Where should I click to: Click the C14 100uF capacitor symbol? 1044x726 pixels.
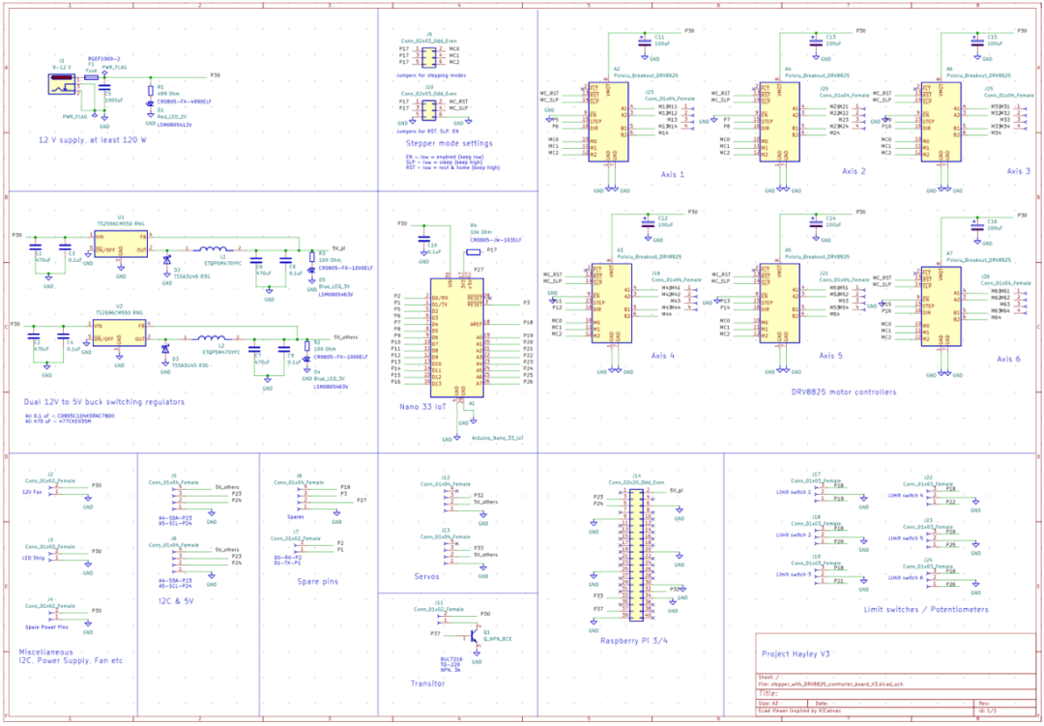815,222
